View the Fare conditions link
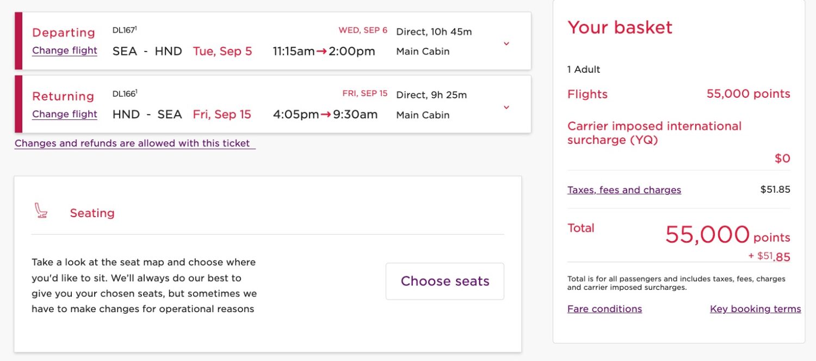The height and width of the screenshot is (361, 816). pyautogui.click(x=604, y=309)
